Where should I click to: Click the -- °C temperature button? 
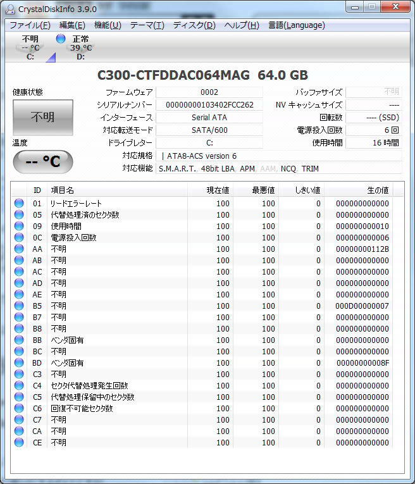coord(43,161)
